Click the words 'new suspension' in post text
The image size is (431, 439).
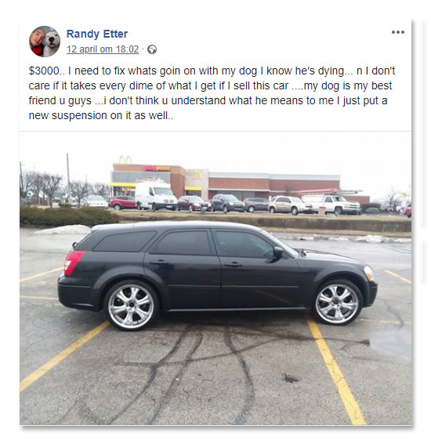(x=68, y=115)
